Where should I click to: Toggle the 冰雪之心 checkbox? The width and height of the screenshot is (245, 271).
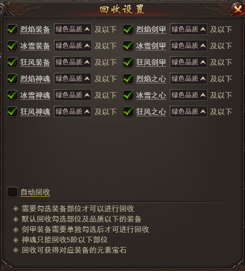[x=128, y=95]
